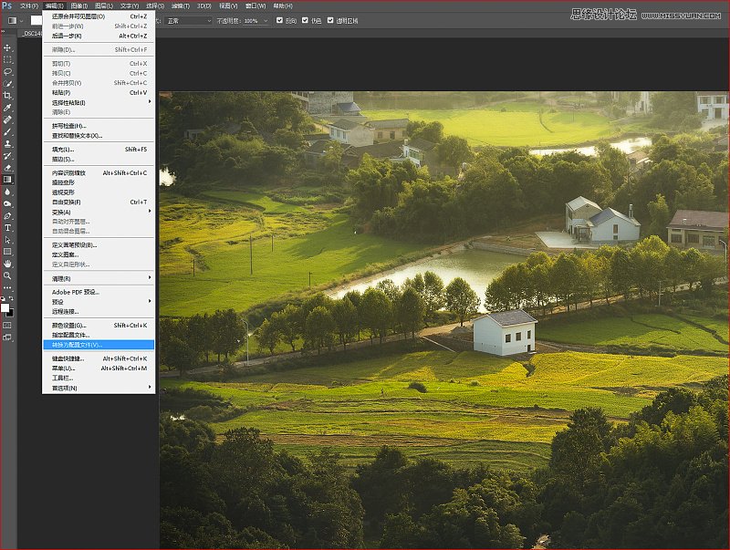
Task: Select the Brush tool
Action: tap(7, 131)
